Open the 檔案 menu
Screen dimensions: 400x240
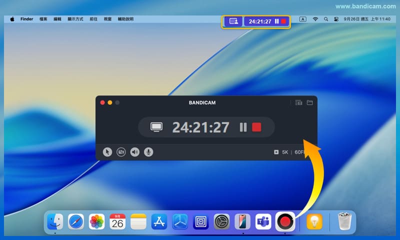point(43,19)
